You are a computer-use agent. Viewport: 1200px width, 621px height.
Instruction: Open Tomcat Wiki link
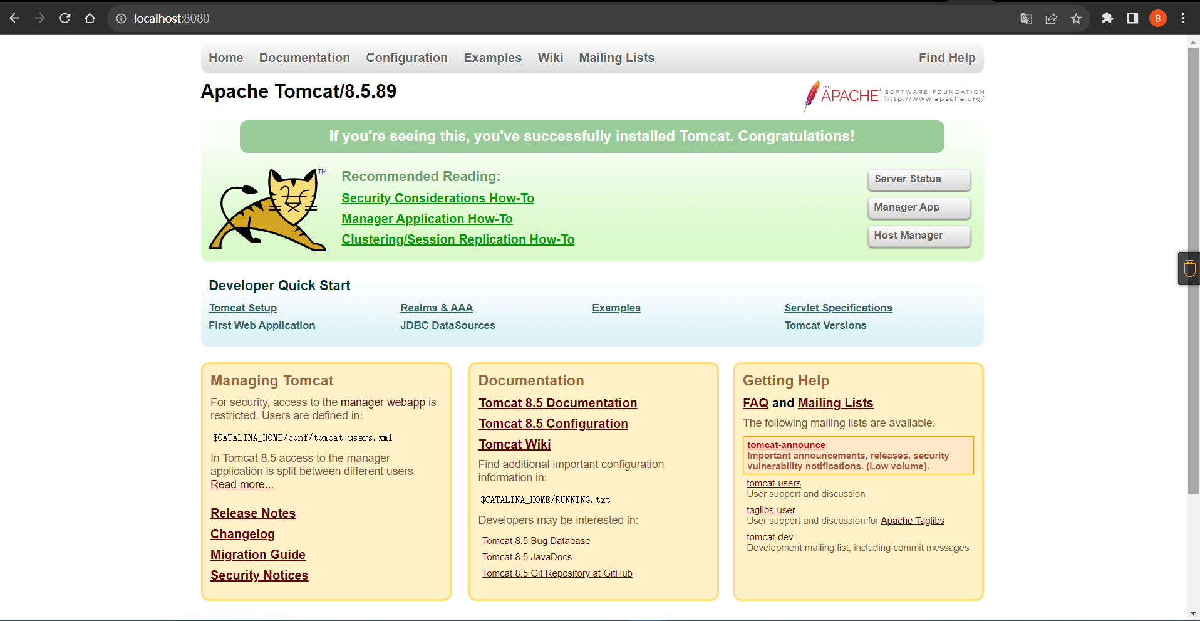pos(514,444)
